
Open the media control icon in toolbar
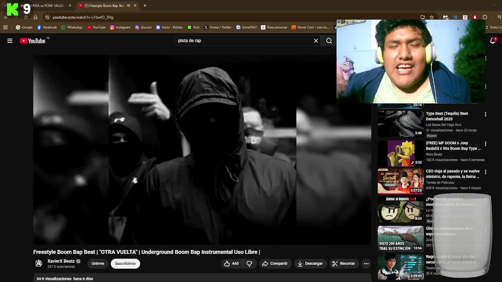[499, 17]
